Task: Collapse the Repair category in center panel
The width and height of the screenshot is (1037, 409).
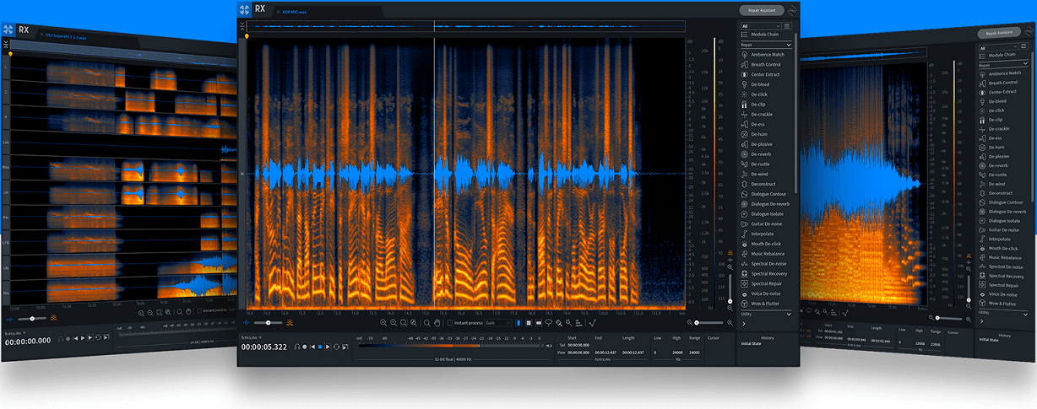Action: pyautogui.click(x=767, y=44)
